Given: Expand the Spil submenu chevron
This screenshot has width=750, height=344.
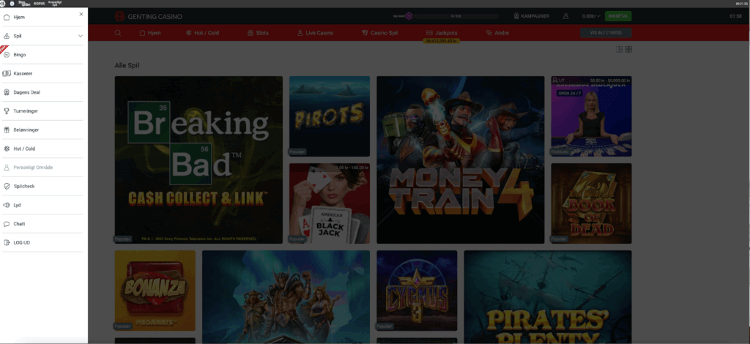Looking at the screenshot, I should pos(81,36).
